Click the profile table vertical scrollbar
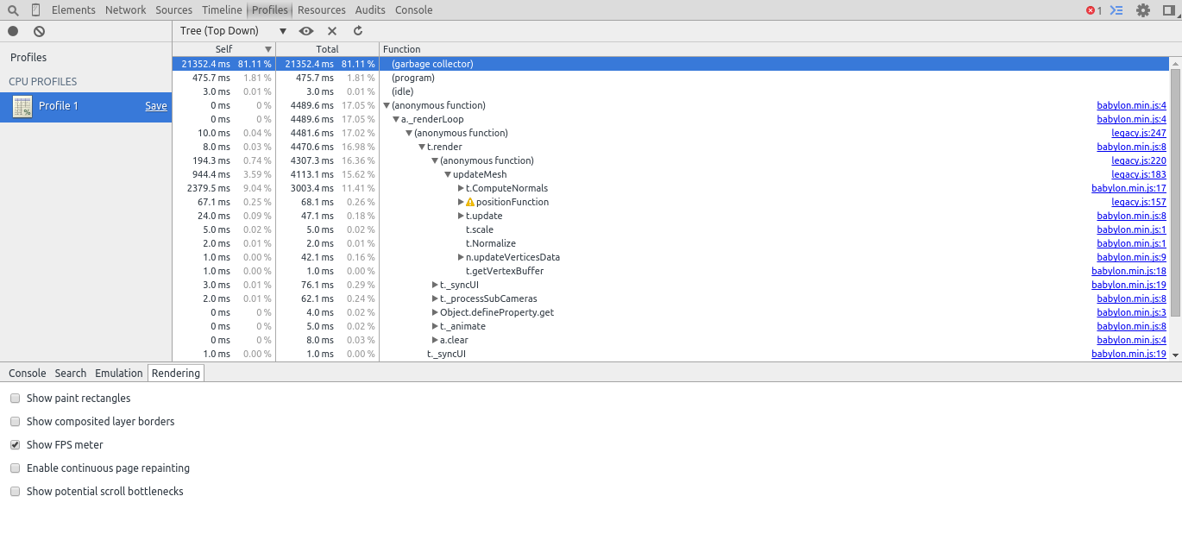 pyautogui.click(x=1175, y=194)
